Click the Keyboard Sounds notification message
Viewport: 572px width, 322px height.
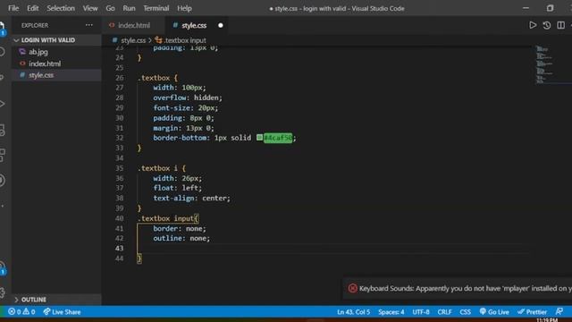[465, 288]
